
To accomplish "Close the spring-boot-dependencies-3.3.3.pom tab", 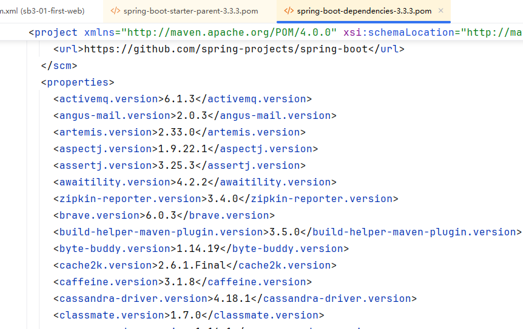I will tap(441, 11).
